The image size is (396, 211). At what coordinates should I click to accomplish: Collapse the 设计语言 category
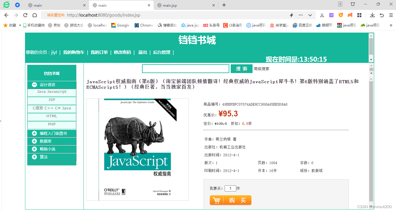point(52,85)
